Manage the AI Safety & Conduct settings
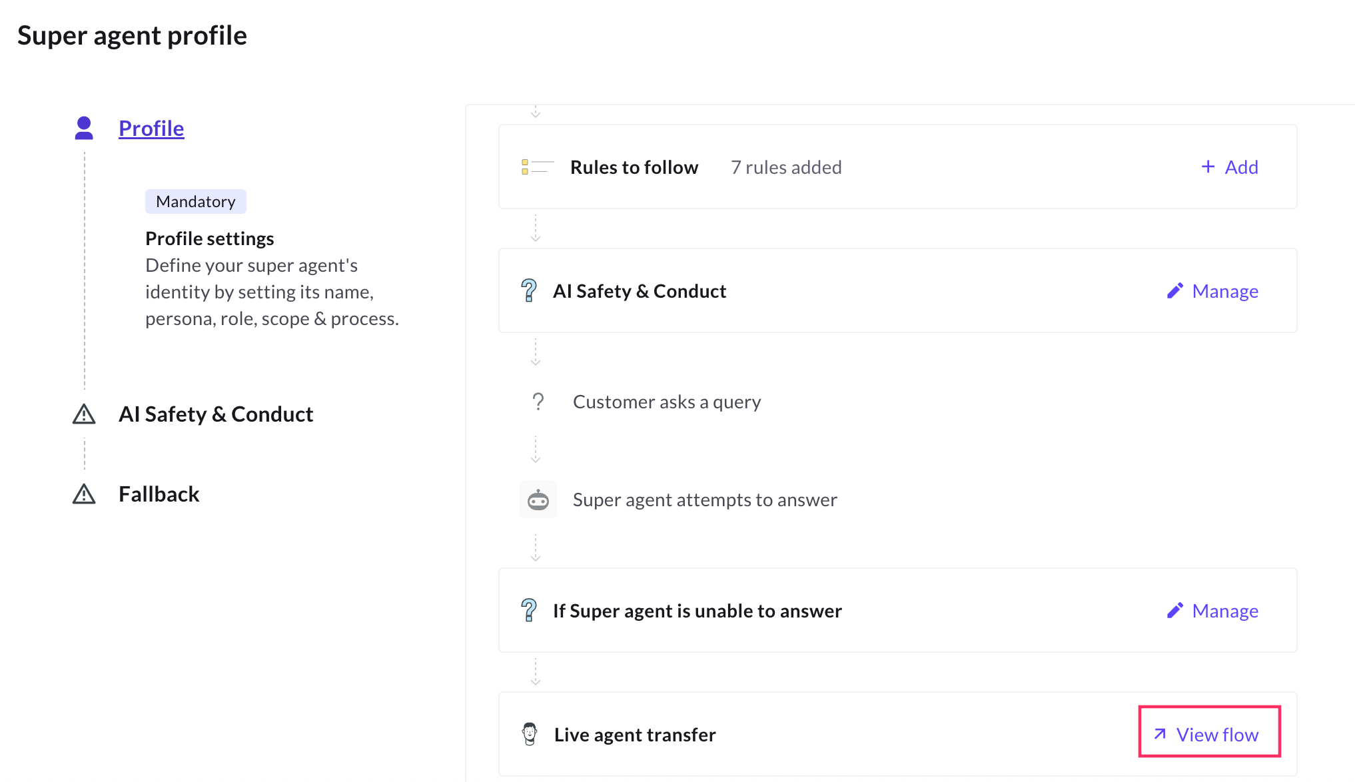 (1224, 291)
